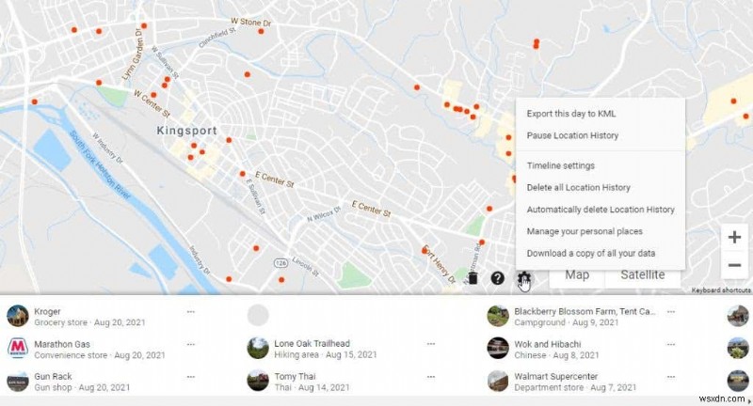Open more options for Marathon Gas
Screen dimensions: 753x406
click(191, 344)
